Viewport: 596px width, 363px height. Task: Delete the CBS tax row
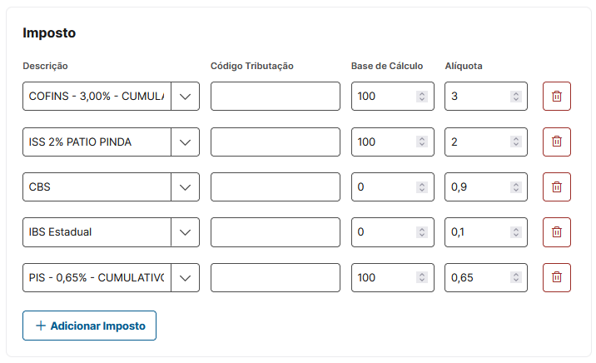click(557, 187)
